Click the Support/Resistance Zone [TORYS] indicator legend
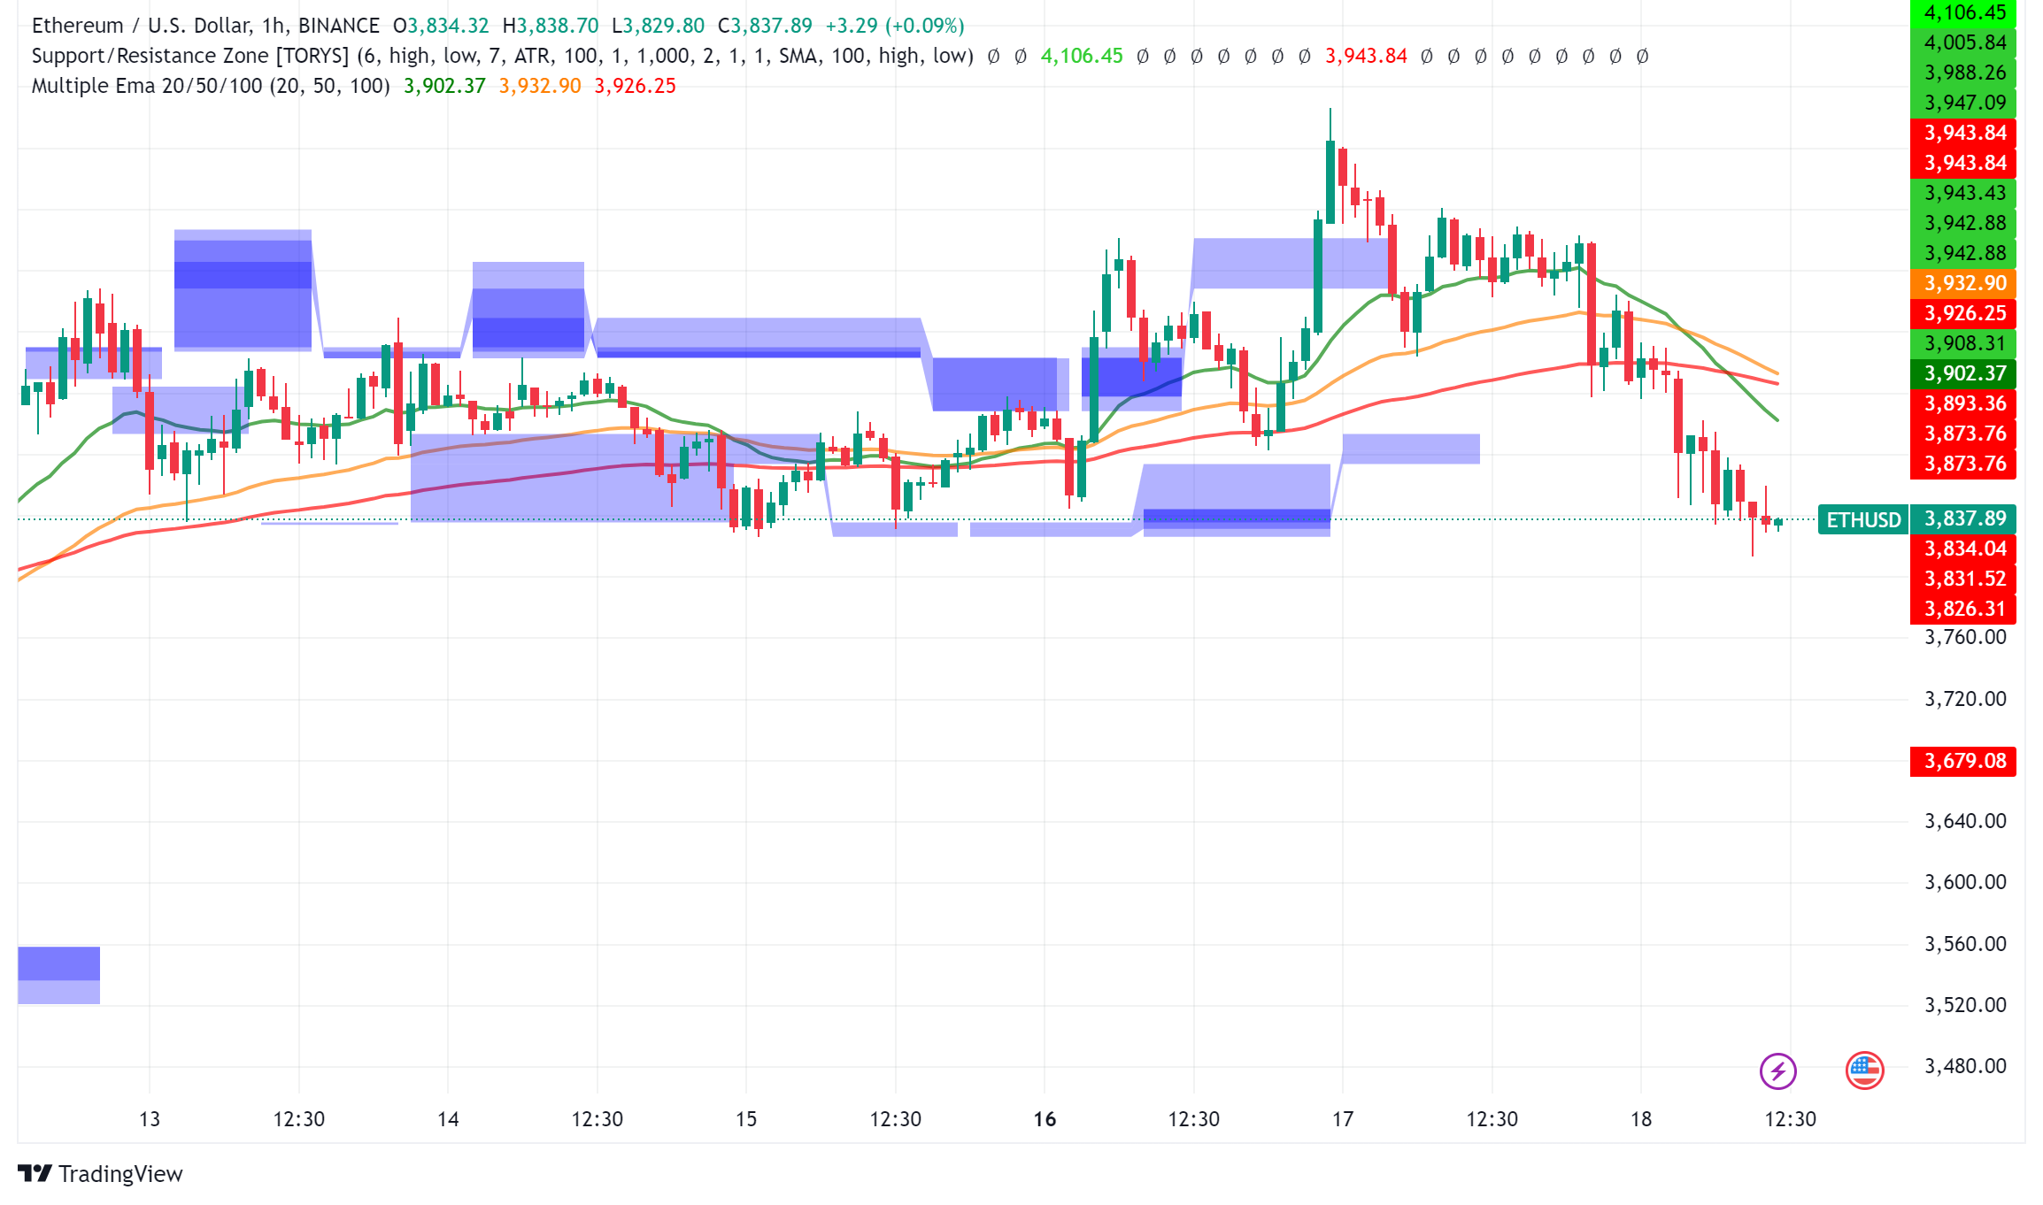This screenshot has height=1205, width=2043. (x=503, y=56)
